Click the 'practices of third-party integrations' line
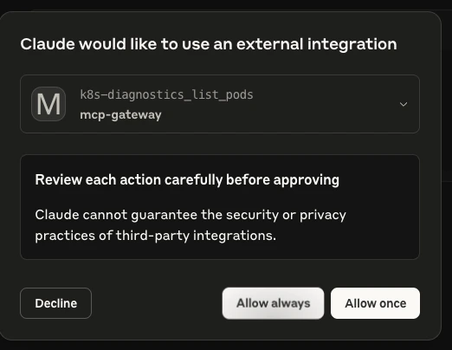 pos(156,236)
